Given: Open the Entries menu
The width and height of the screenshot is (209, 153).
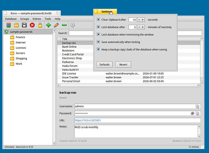Looking at the screenshot, I should pos(37,19).
